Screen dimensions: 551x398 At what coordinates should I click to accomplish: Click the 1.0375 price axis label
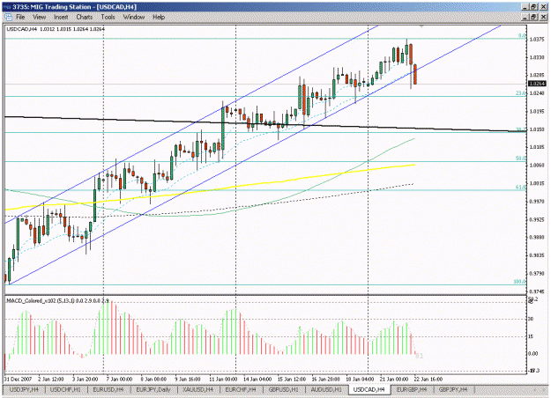[537, 40]
